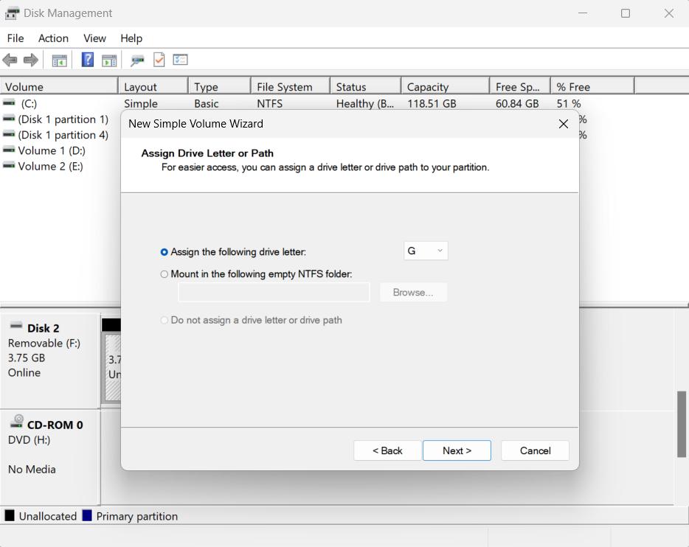
Task: Open the Action menu
Action: (x=53, y=38)
